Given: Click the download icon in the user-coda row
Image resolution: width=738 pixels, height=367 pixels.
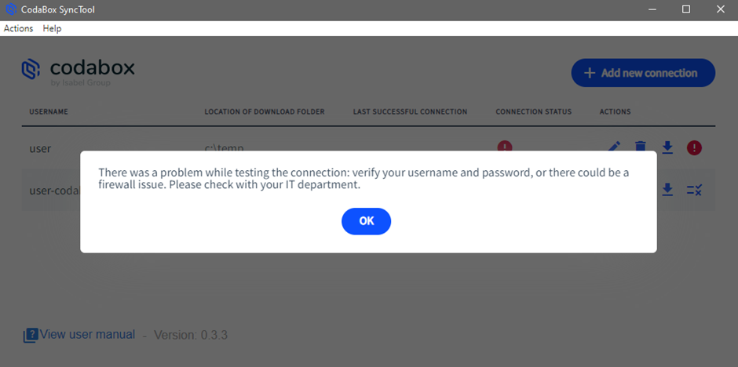Looking at the screenshot, I should (x=667, y=190).
